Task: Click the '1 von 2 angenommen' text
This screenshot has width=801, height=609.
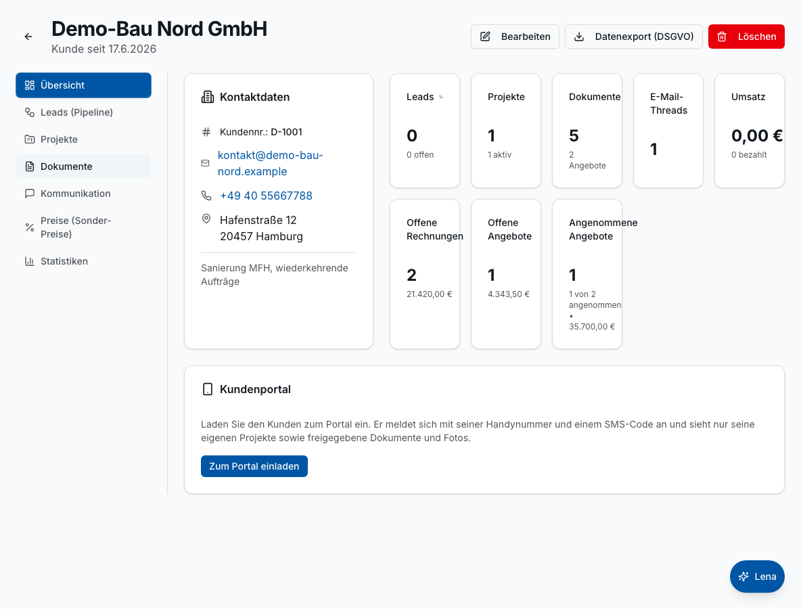Action: [x=595, y=299]
